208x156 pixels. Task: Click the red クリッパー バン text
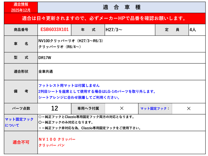pyautogui.click(x=51, y=145)
